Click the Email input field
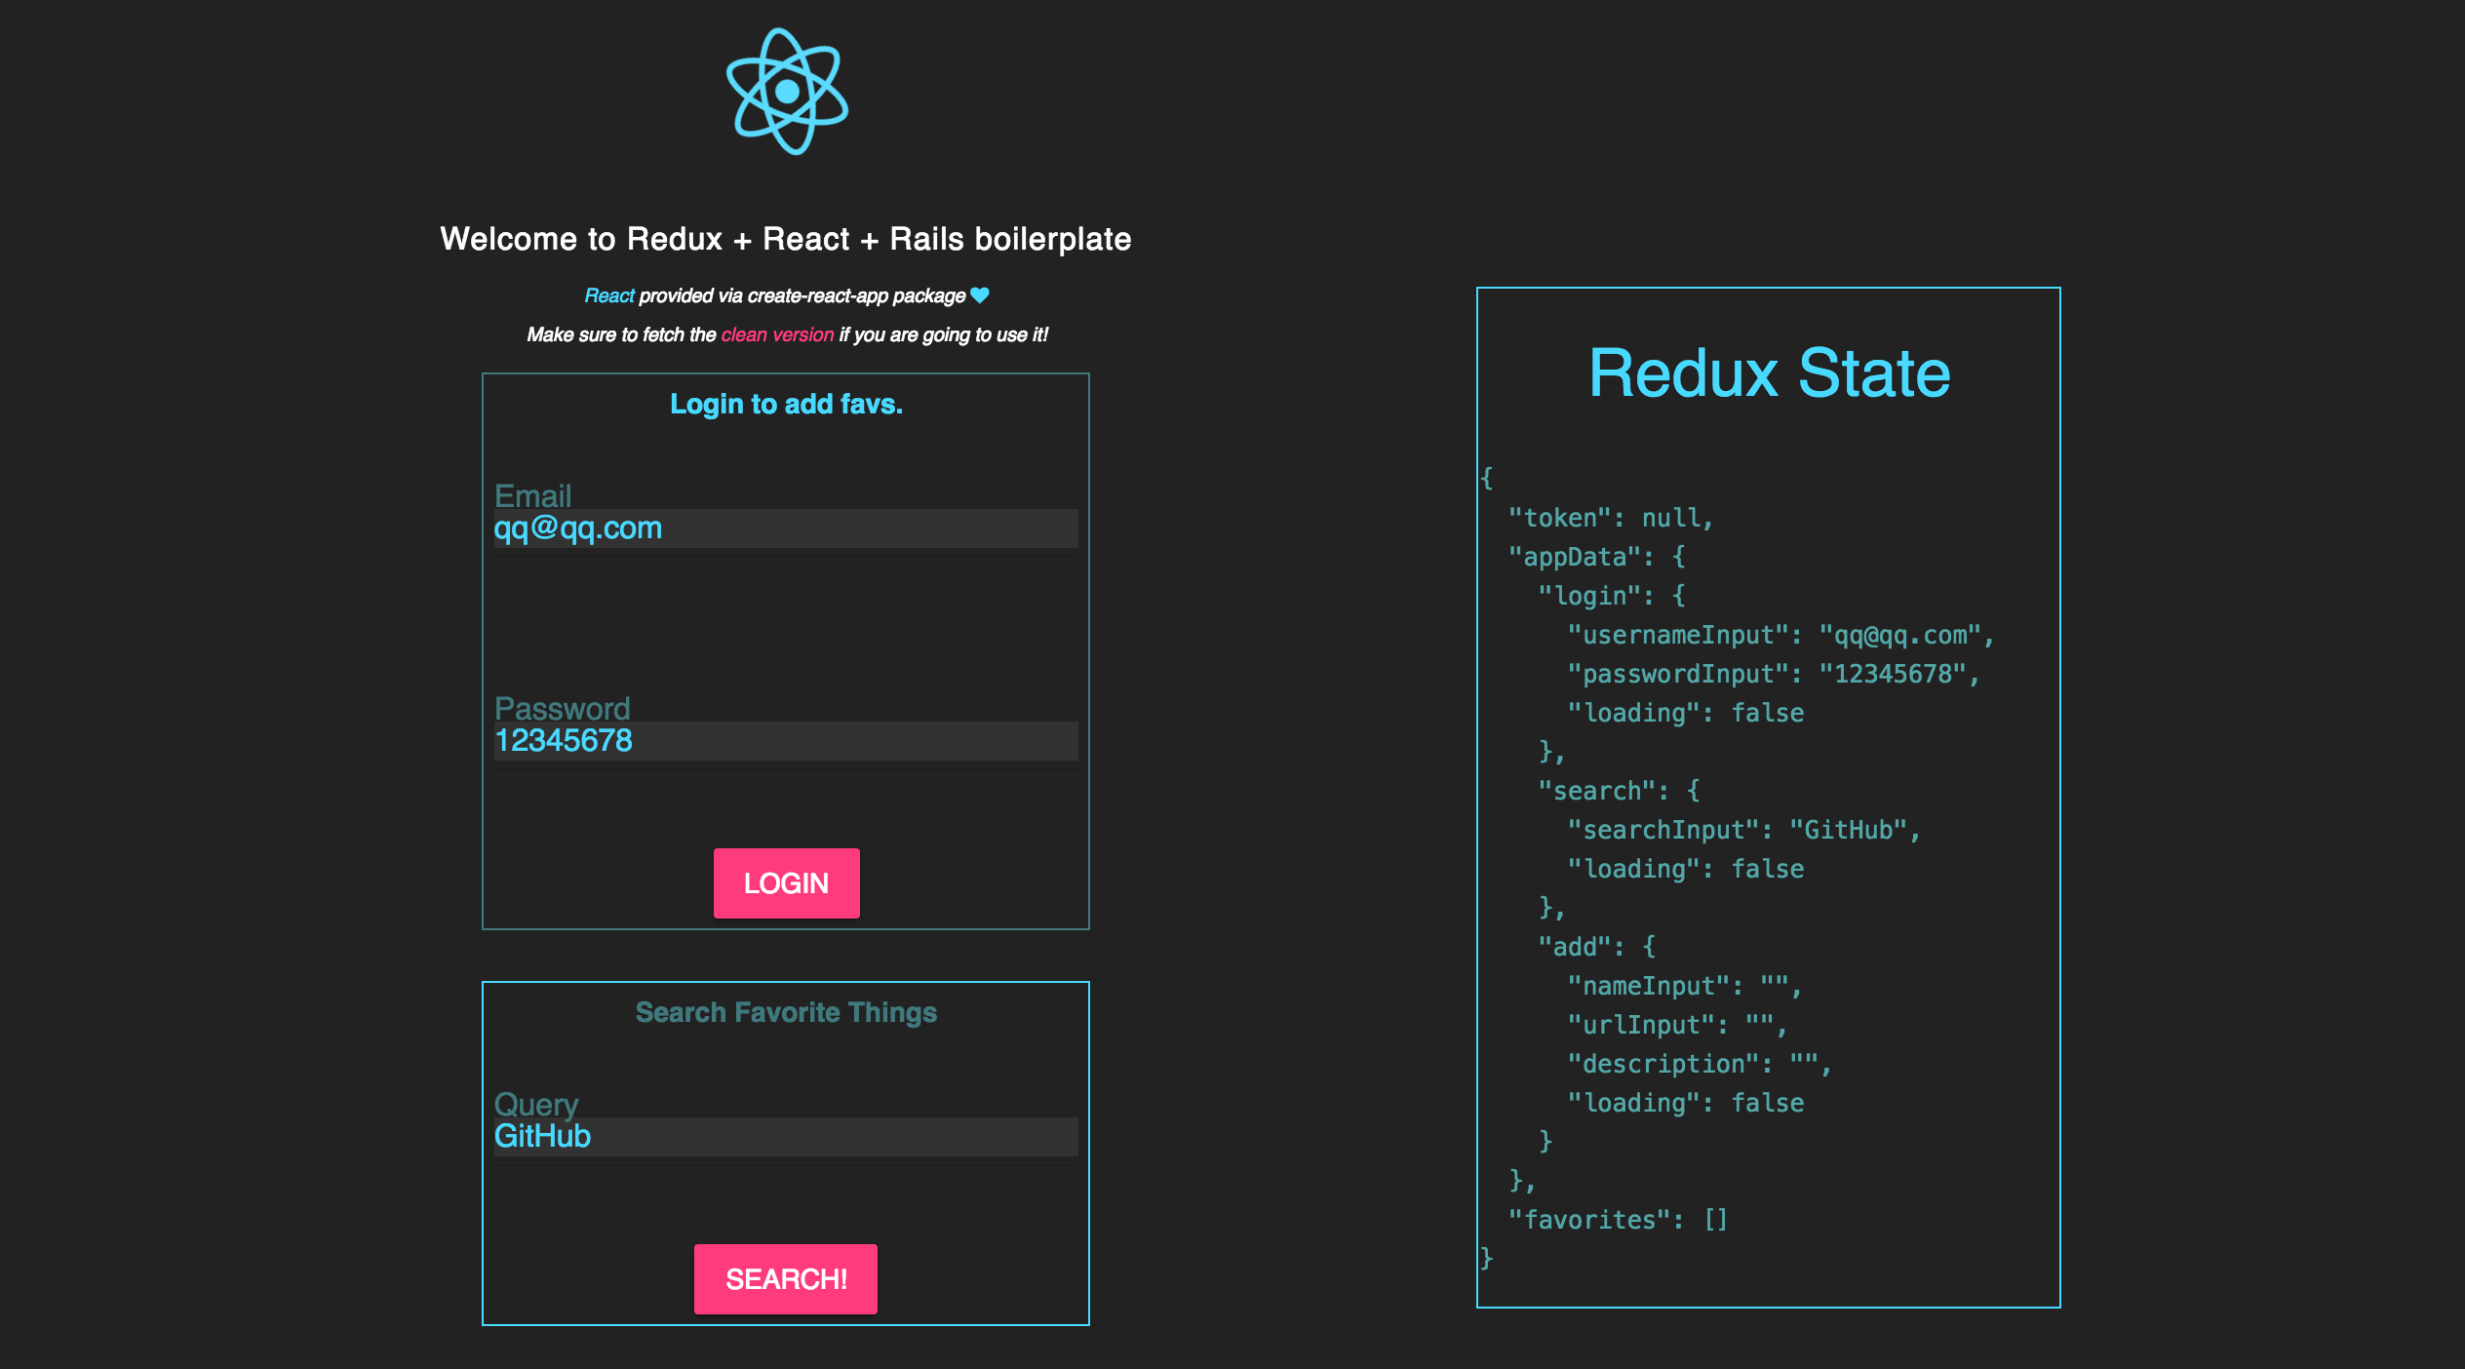Screen dimensions: 2465x1369 point(785,528)
